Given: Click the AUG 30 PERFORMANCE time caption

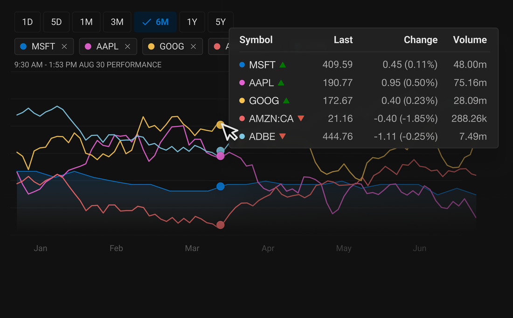Looking at the screenshot, I should pos(88,65).
